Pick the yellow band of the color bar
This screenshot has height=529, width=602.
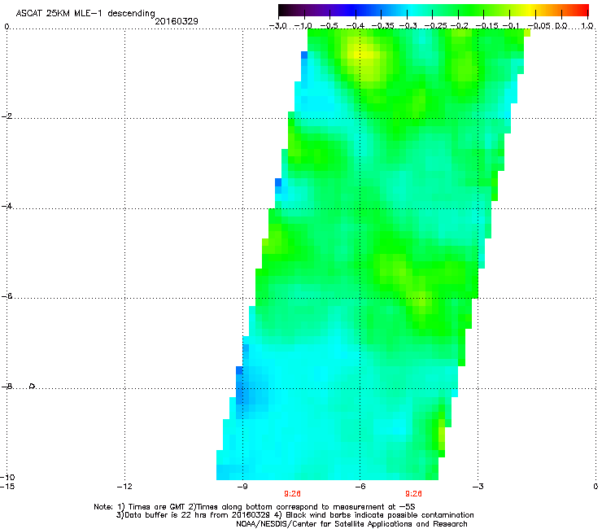(x=530, y=10)
